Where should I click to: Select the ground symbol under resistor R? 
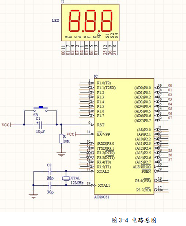click(x=61, y=155)
